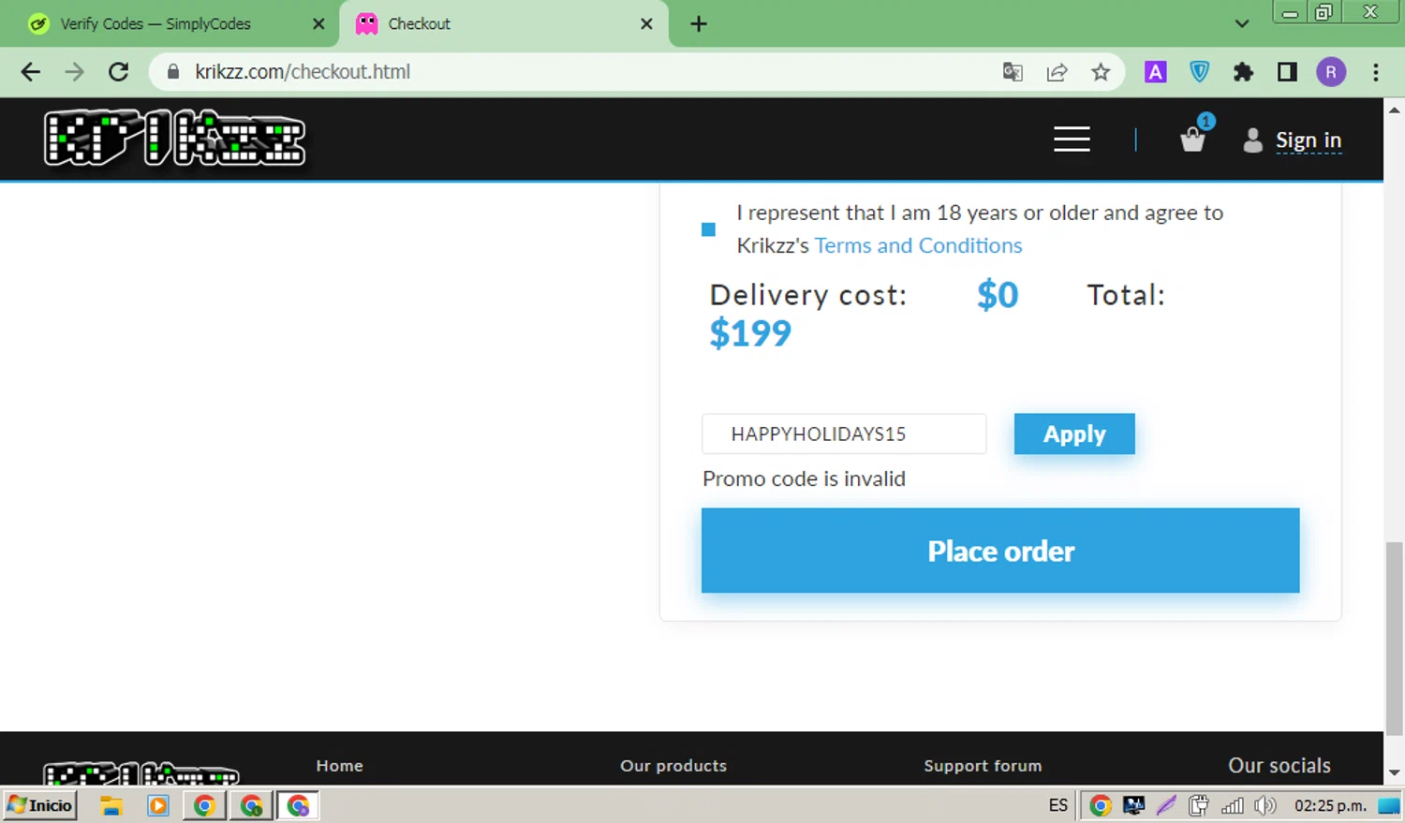This screenshot has height=823, width=1405.
Task: Open the Chrome profile R avatar
Action: tap(1331, 72)
